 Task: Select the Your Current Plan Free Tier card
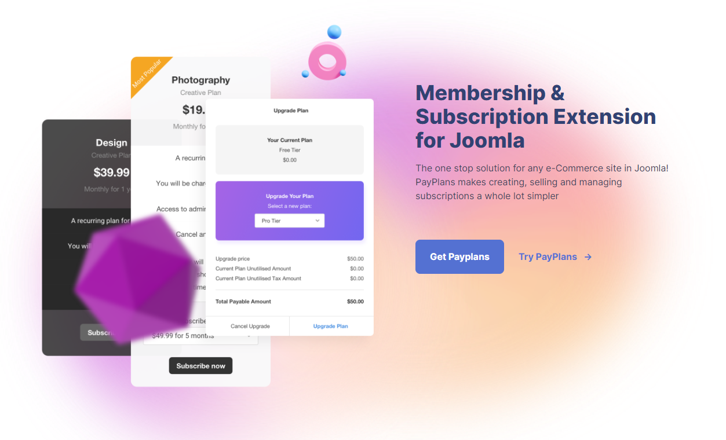pos(290,150)
